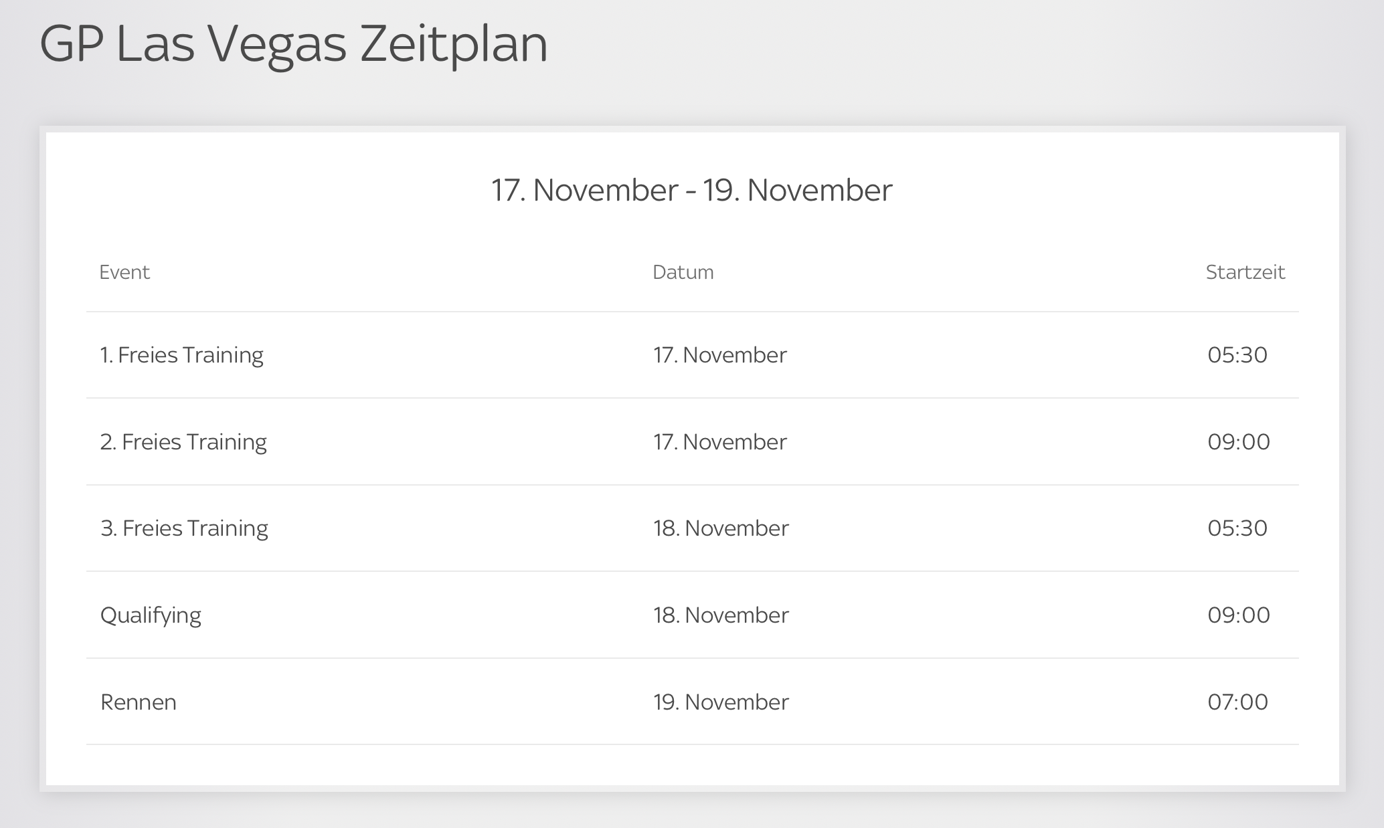Click the Datum column header
Screen dimensions: 1384x828
click(x=683, y=272)
